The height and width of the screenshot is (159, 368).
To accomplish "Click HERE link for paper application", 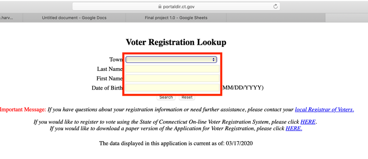I will coord(294,128).
